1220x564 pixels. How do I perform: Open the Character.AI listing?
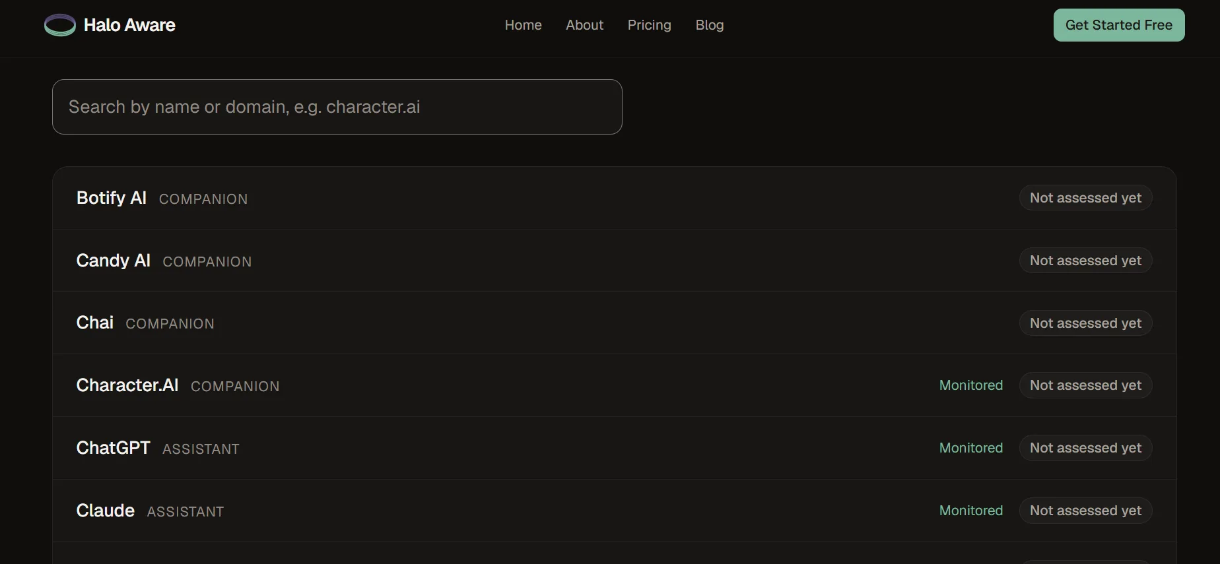(x=614, y=385)
